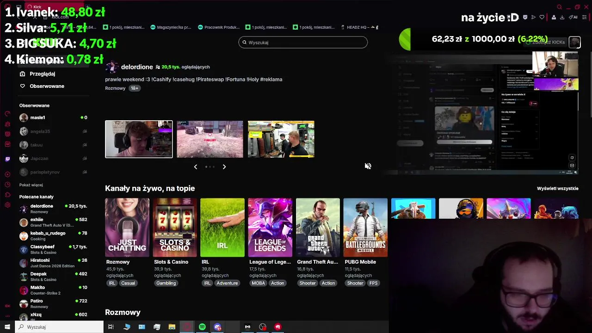Show next carousel streams arrow

224,166
